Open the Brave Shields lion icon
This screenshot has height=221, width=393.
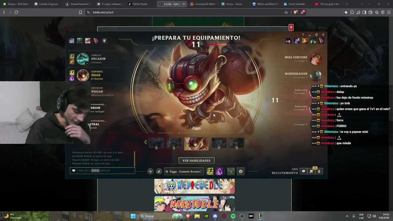click(295, 12)
